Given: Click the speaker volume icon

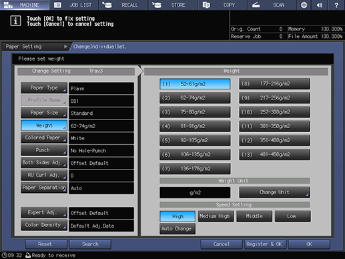Looking at the screenshot, I should coord(320,5).
